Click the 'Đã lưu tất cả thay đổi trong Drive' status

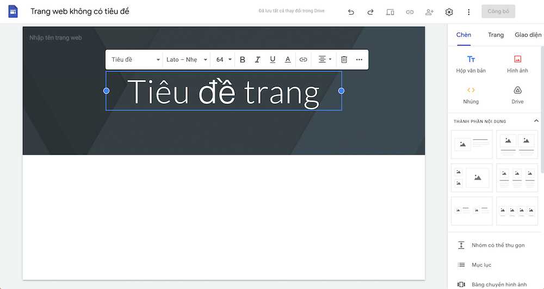coord(292,11)
